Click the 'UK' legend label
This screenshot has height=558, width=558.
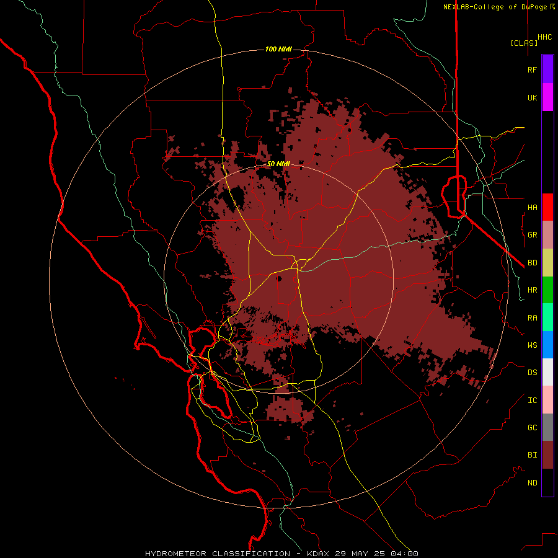click(532, 97)
